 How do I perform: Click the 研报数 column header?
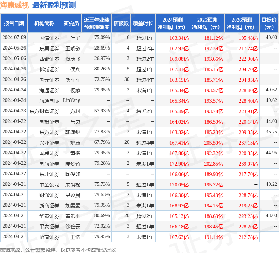(x=121, y=23)
